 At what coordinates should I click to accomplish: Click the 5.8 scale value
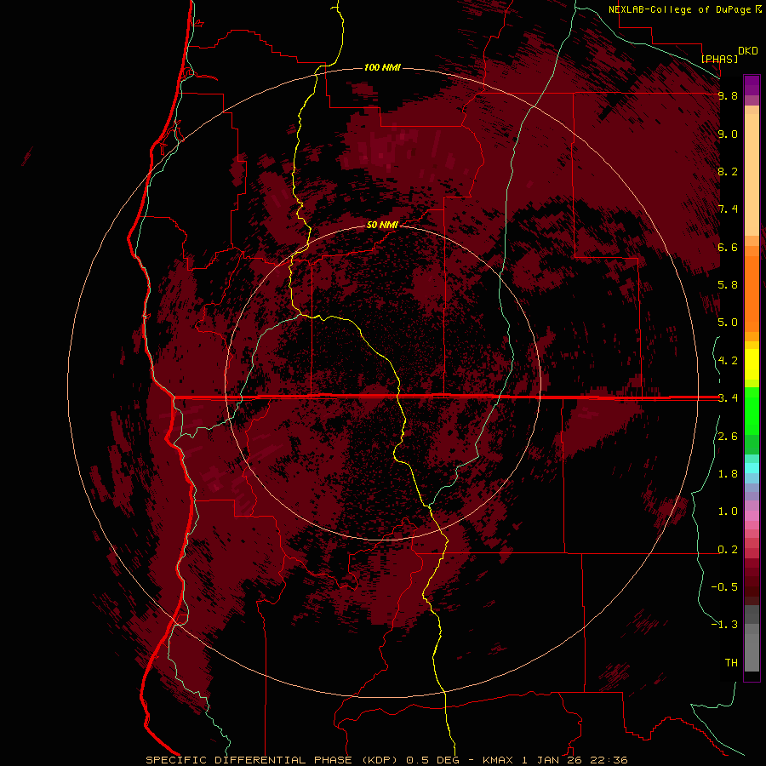point(728,285)
